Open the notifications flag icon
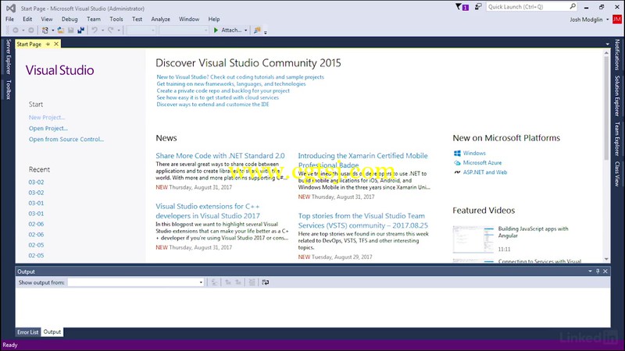 coord(462,7)
